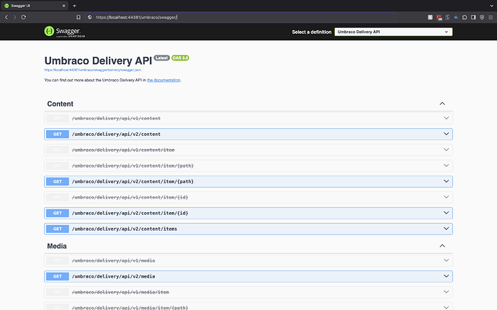Click the Umbraco Delivery API title
Image resolution: width=497 pixels, height=310 pixels.
[x=98, y=61]
